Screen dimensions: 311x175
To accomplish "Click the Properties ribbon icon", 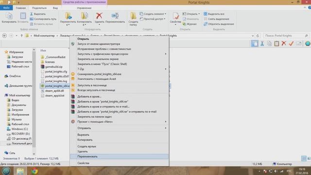I will (x=175, y=16).
